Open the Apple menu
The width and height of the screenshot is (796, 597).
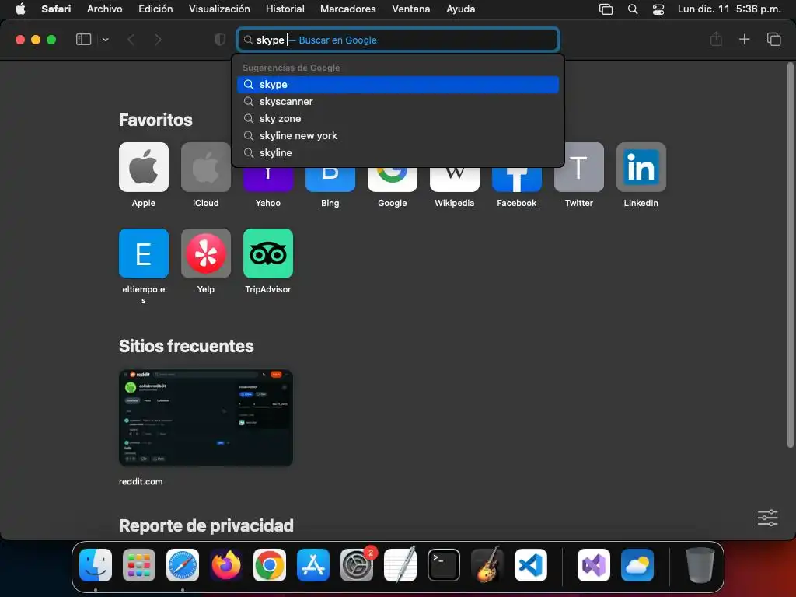pos(20,9)
